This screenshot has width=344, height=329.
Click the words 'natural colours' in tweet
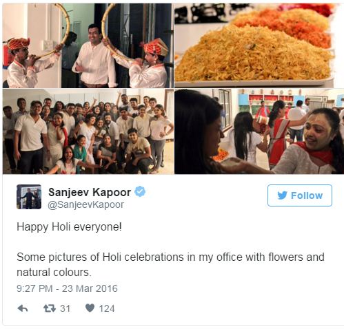point(53,273)
